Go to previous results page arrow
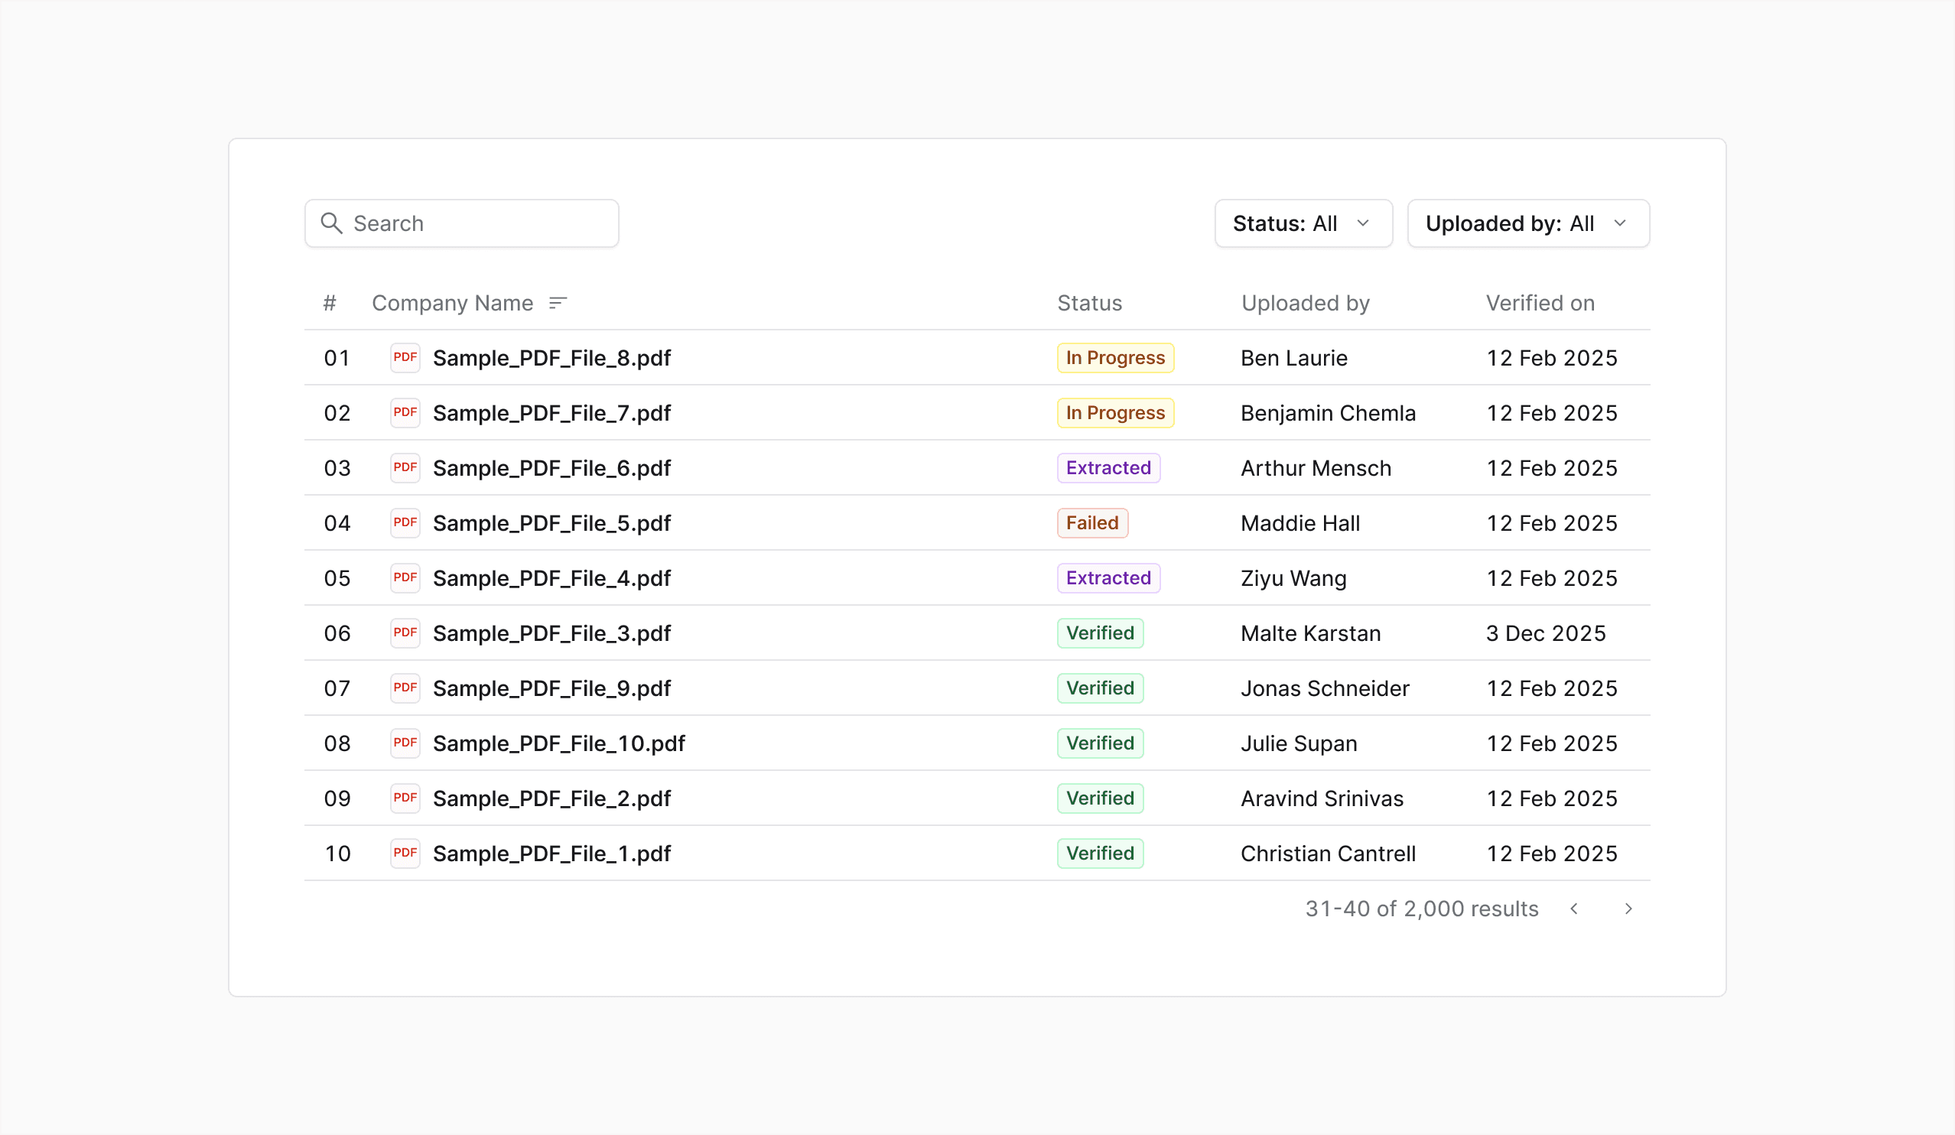This screenshot has height=1135, width=1955. 1574,909
